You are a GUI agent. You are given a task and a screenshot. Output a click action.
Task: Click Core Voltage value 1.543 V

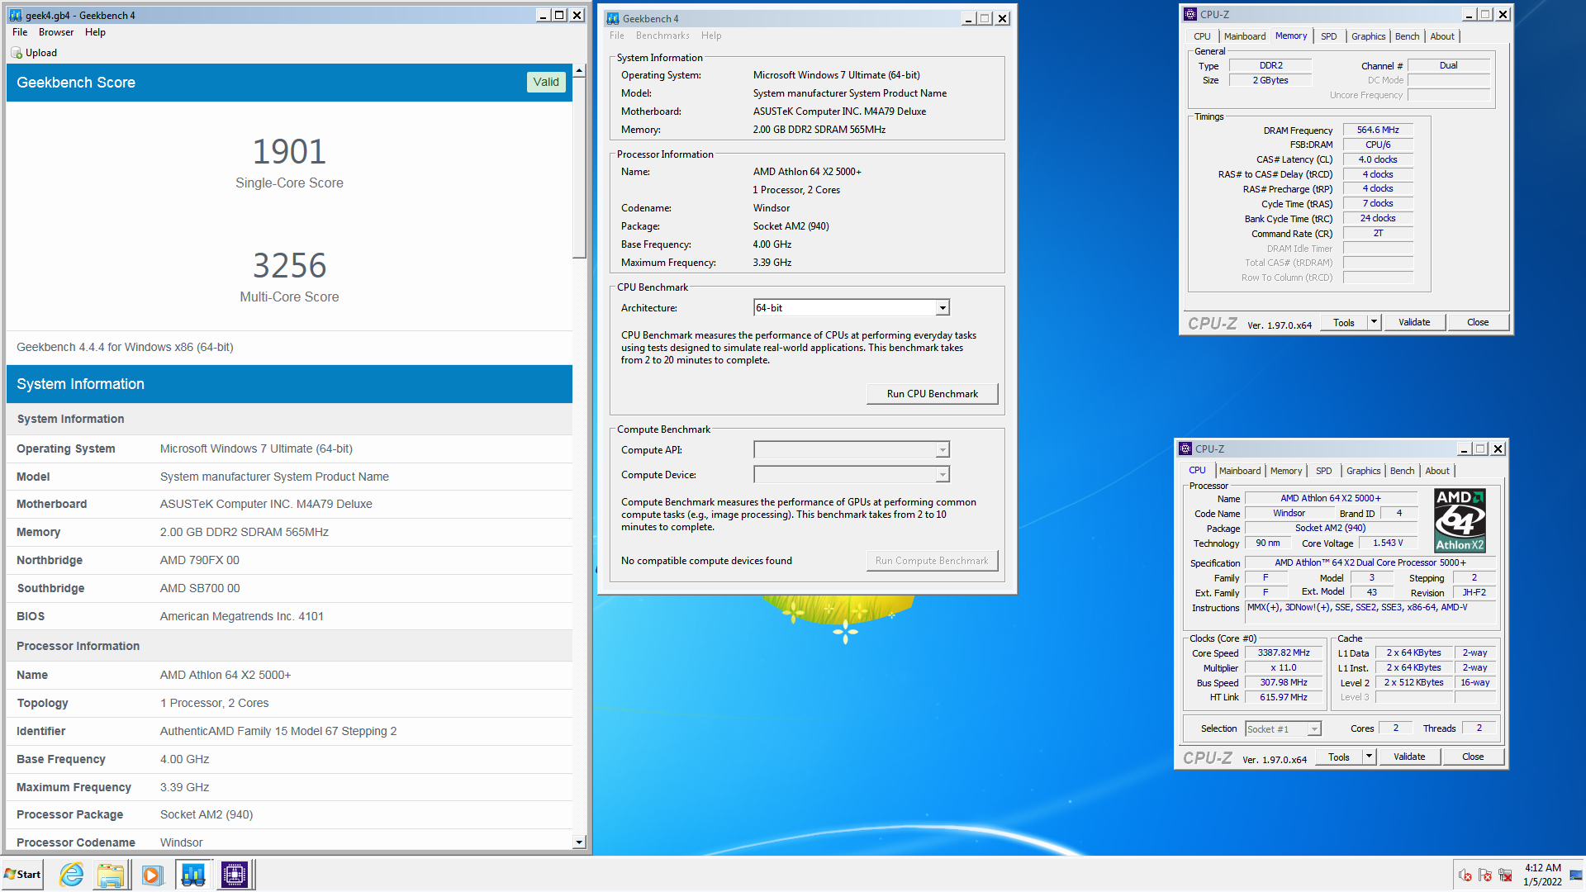[x=1388, y=543]
